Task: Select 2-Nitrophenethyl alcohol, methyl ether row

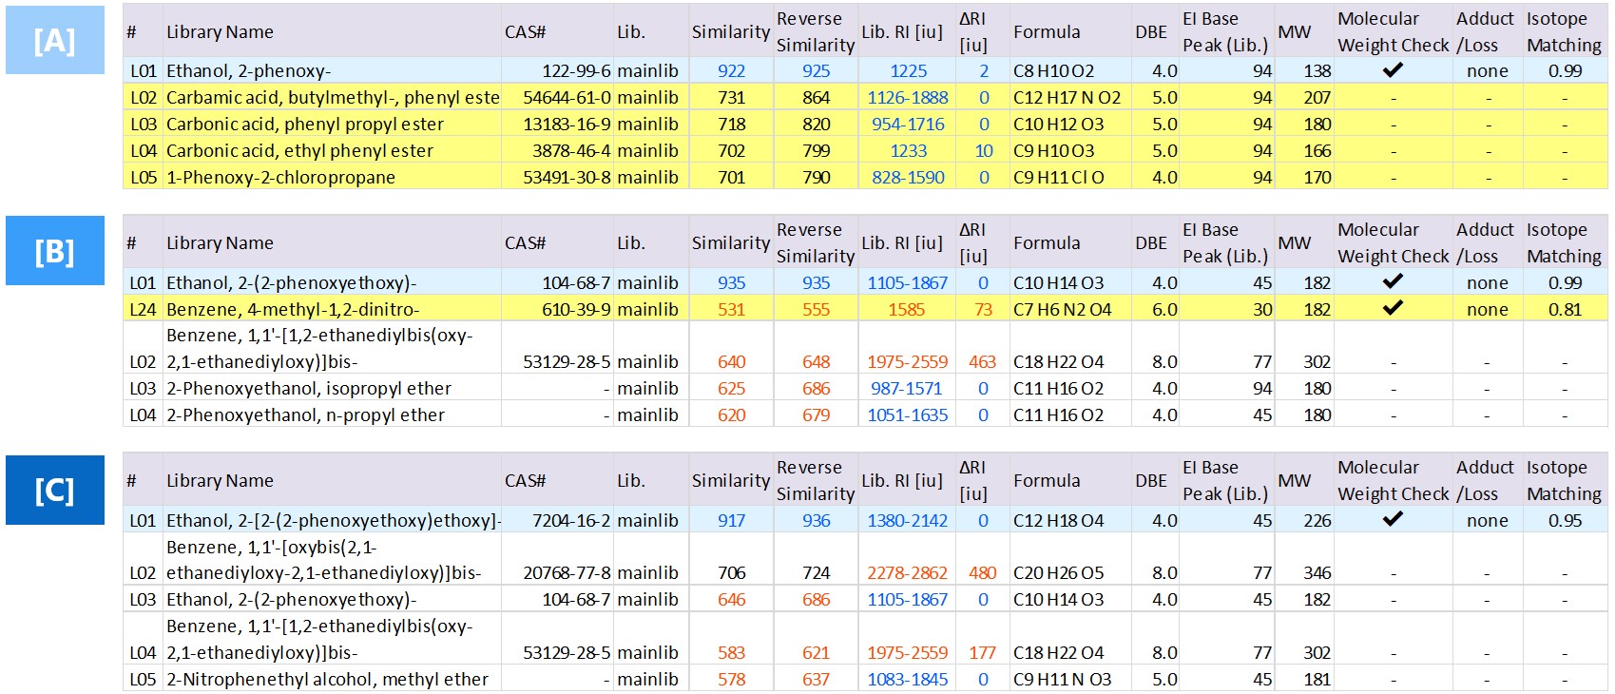Action: [327, 679]
